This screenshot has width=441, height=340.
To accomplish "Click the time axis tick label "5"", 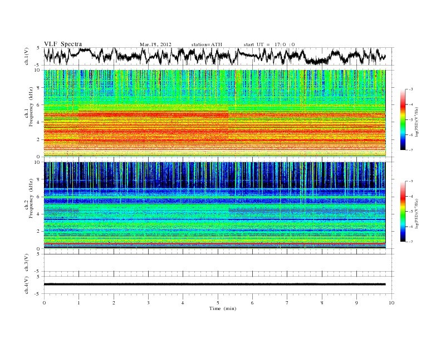I will click(x=218, y=303).
